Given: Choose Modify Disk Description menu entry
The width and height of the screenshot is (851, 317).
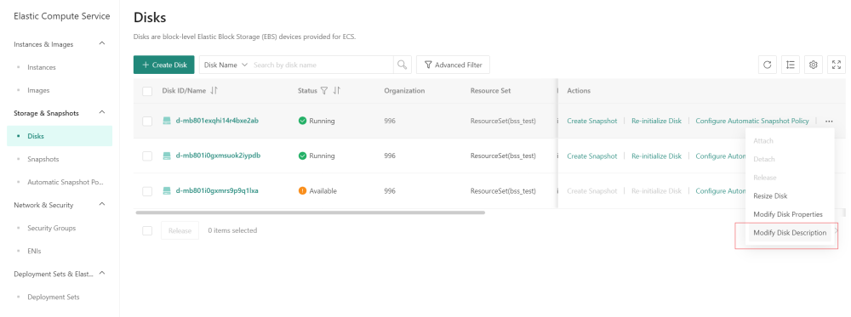Looking at the screenshot, I should click(x=790, y=233).
